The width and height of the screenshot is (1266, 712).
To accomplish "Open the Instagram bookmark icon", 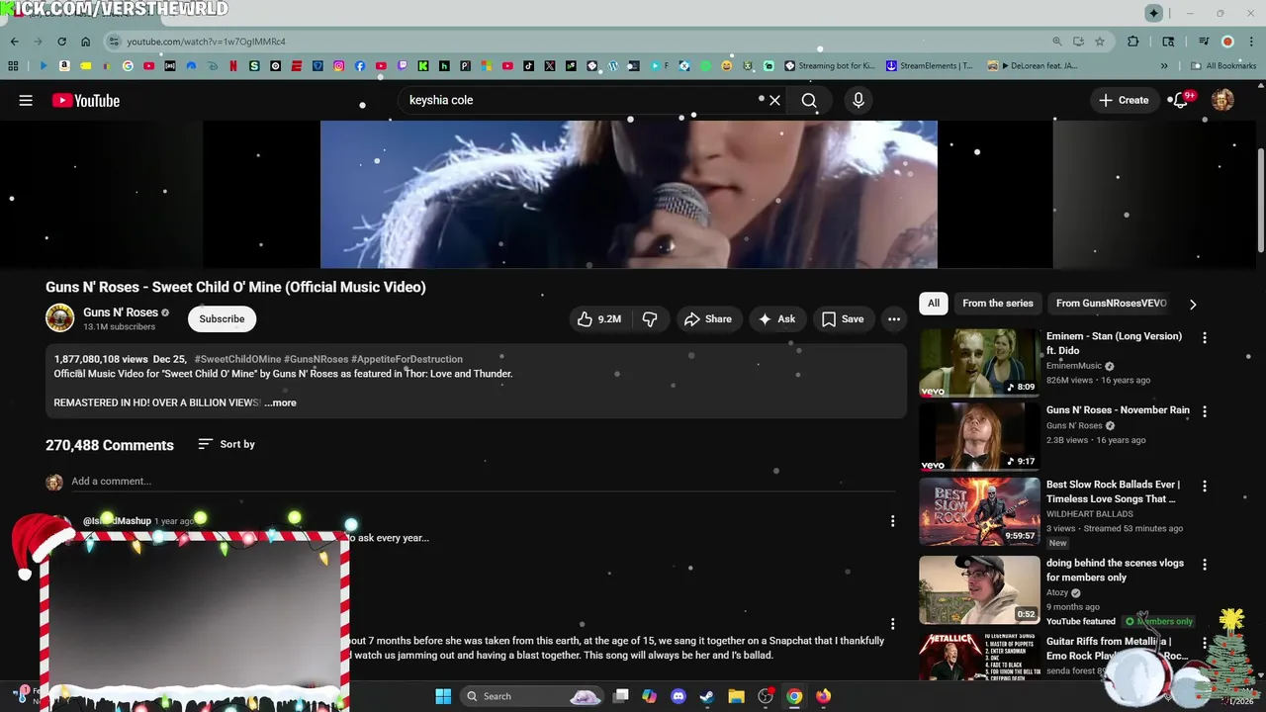I will 338,66.
